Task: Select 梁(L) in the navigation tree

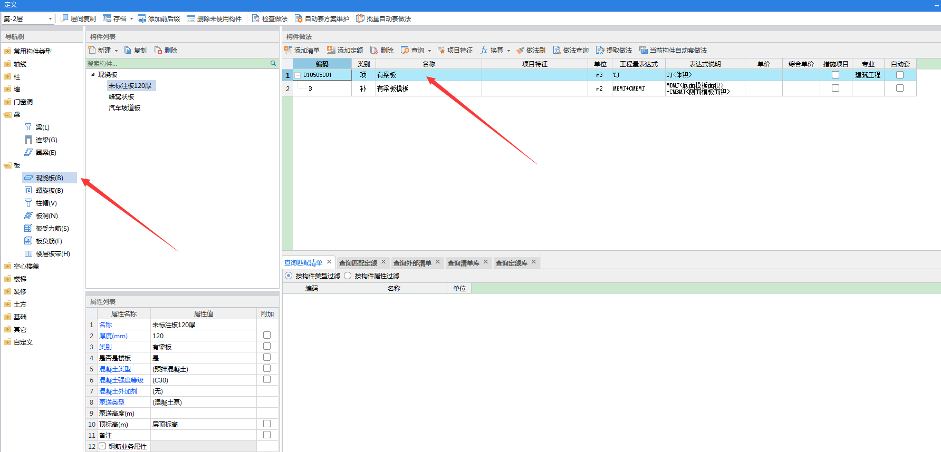Action: click(43, 127)
